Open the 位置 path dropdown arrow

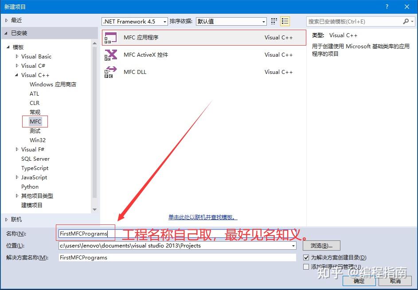point(294,245)
